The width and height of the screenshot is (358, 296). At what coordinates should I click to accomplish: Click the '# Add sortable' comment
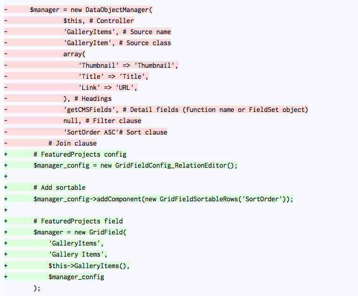point(59,187)
